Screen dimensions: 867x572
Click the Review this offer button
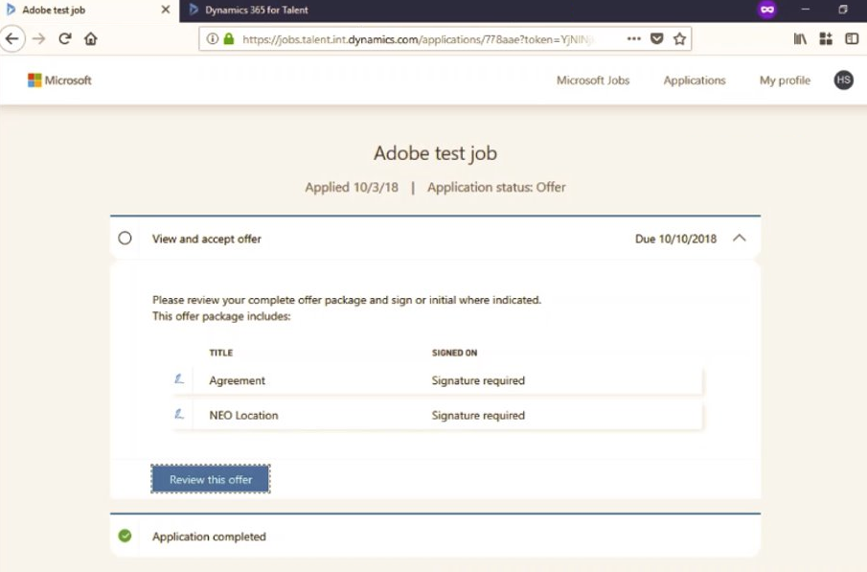pos(211,480)
